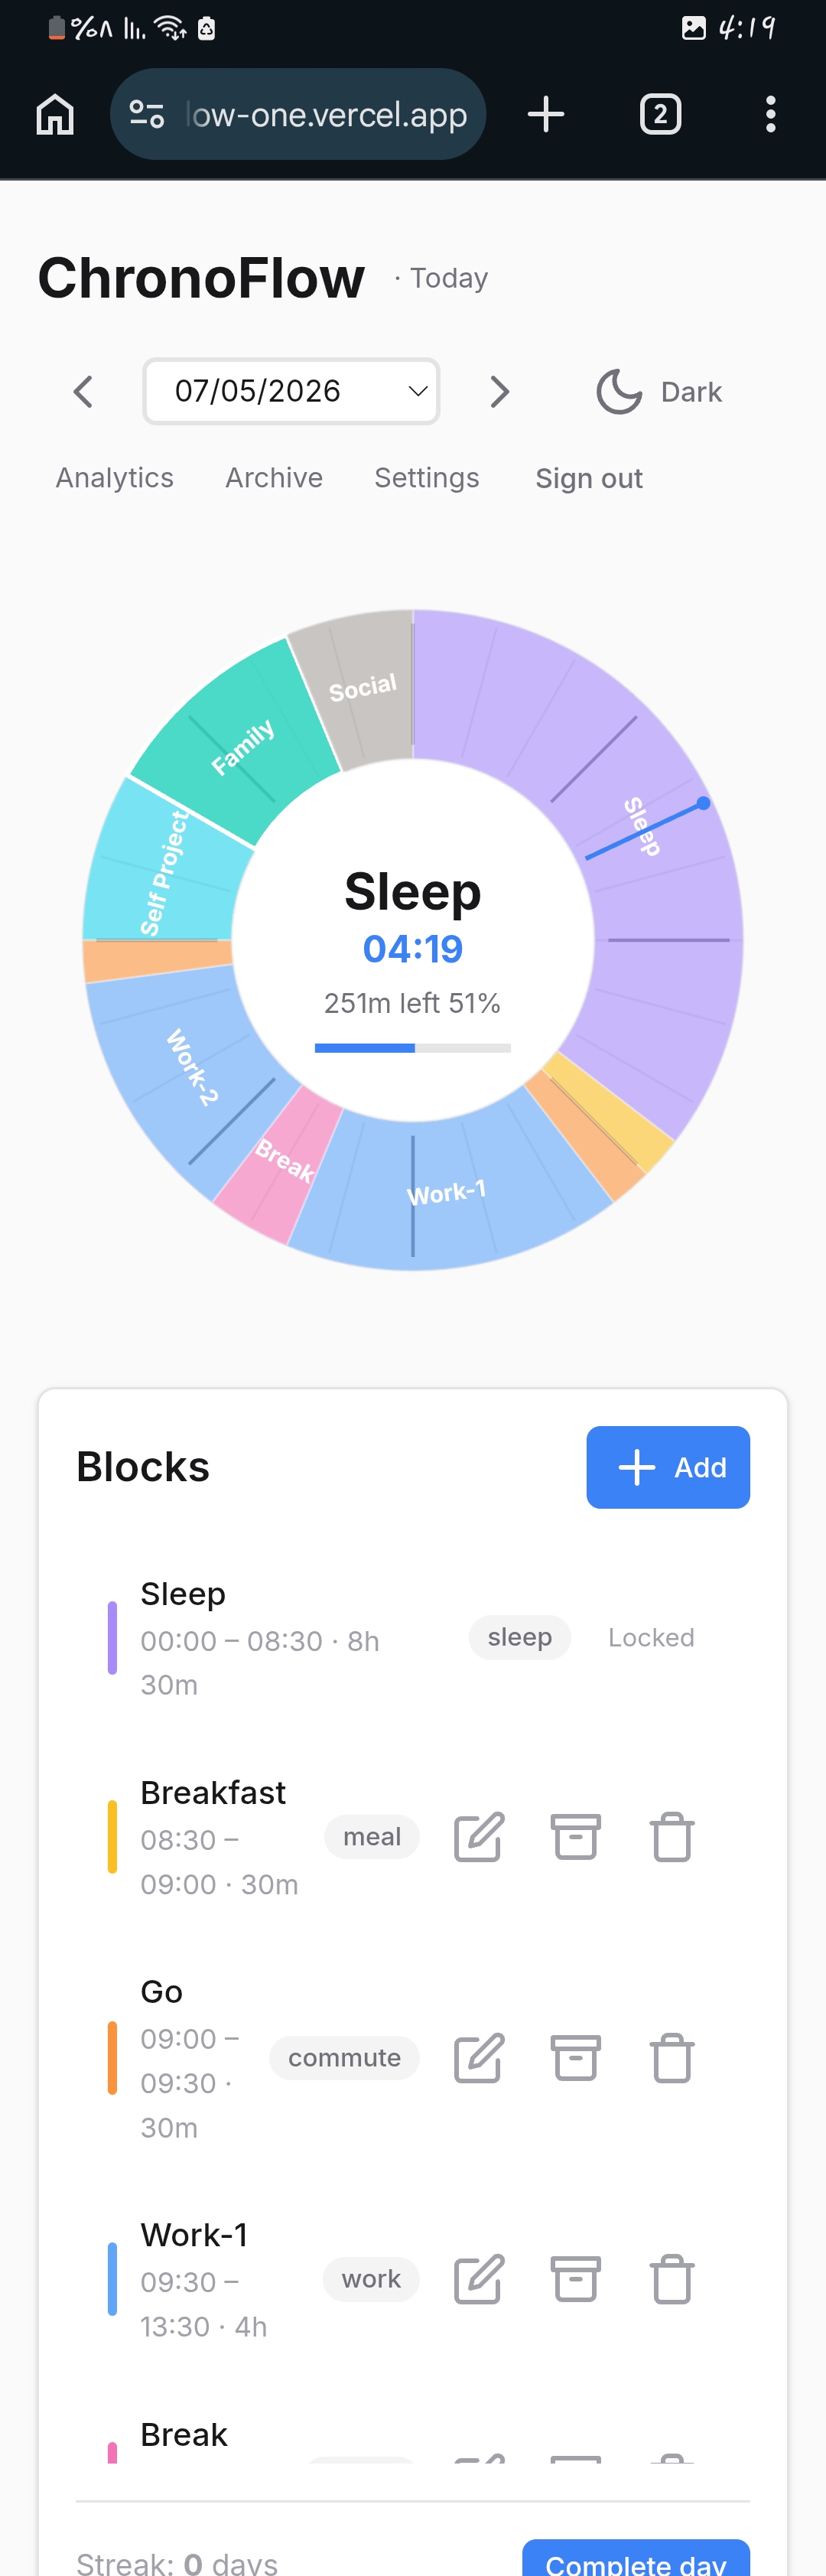The image size is (826, 2576).
Task: Delete the Work-1 block
Action: pyautogui.click(x=672, y=2279)
